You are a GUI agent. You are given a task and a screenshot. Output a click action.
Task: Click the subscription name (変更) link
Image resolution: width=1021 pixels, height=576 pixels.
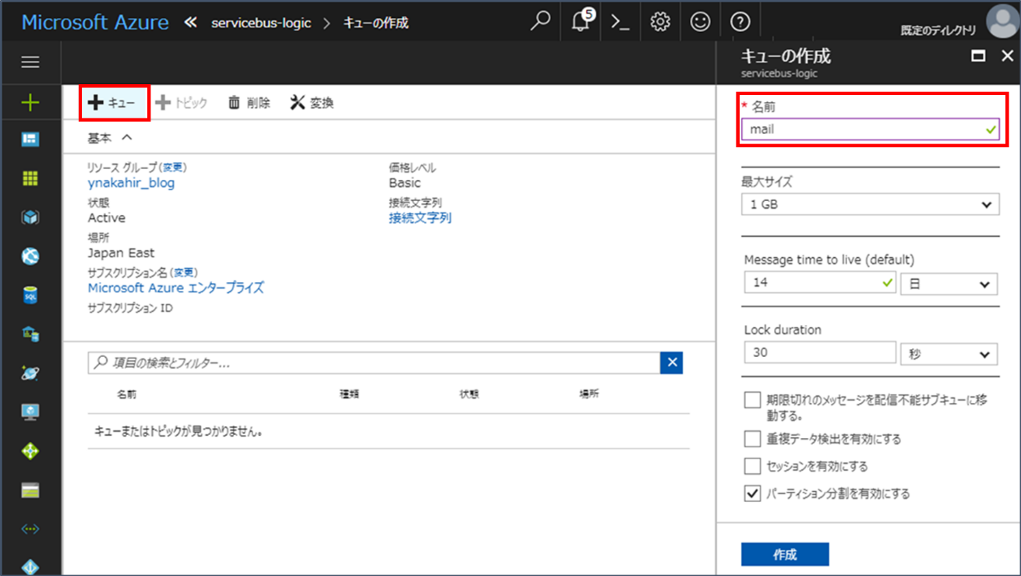coord(184,273)
